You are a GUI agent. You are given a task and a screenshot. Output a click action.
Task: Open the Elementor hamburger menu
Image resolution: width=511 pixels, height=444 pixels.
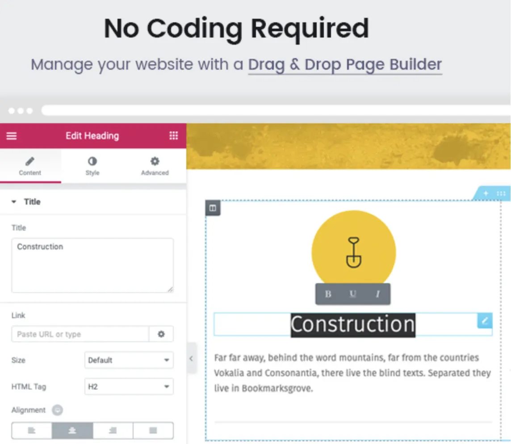[x=12, y=136]
